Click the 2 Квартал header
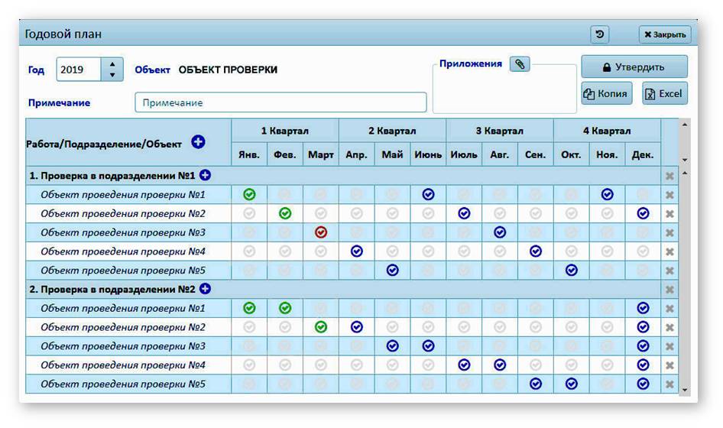The width and height of the screenshot is (723, 428). click(392, 131)
